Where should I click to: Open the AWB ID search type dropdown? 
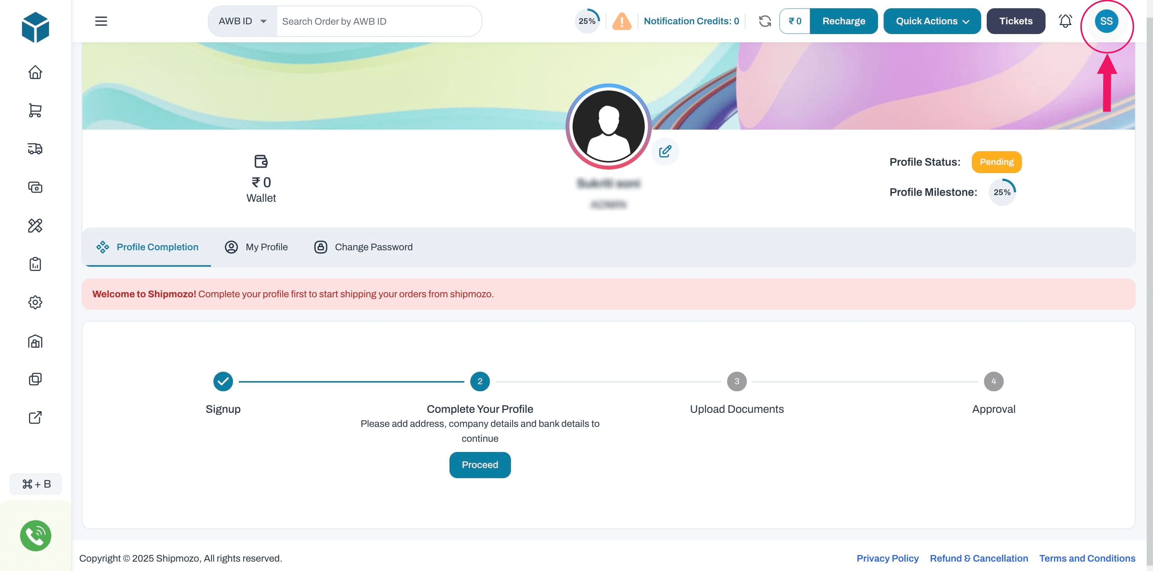(x=241, y=21)
